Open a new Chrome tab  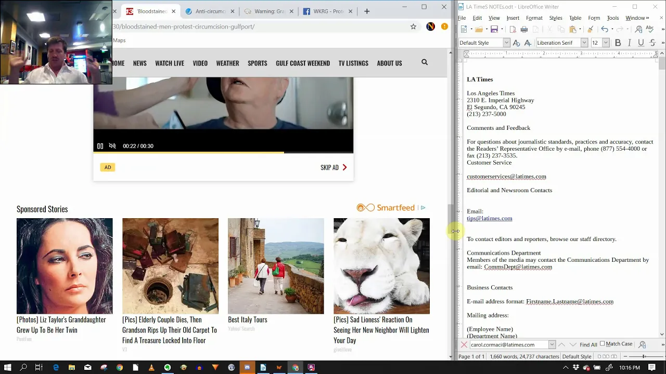367,11
